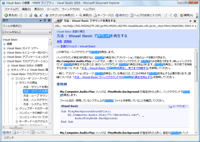Expand the 概要 tree node
The width and height of the screenshot is (200, 142).
4,44
